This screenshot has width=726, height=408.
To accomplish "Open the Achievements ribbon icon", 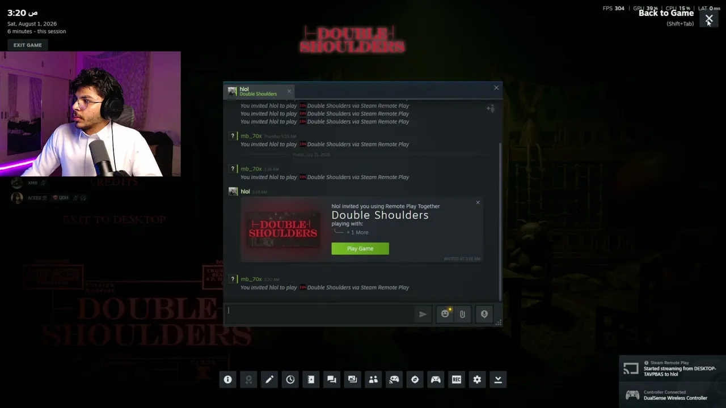I will [248, 380].
